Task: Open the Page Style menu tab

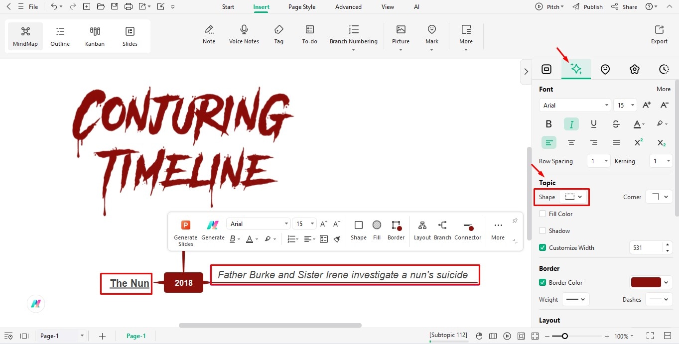Action: [302, 7]
